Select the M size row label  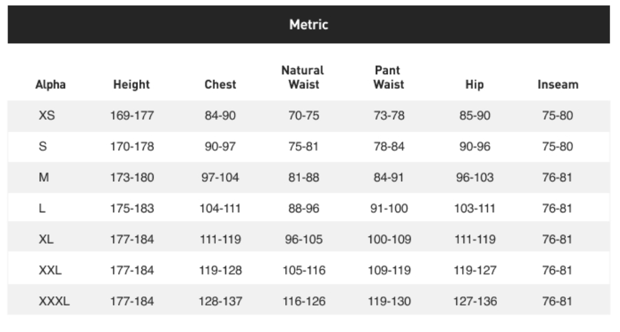44,177
